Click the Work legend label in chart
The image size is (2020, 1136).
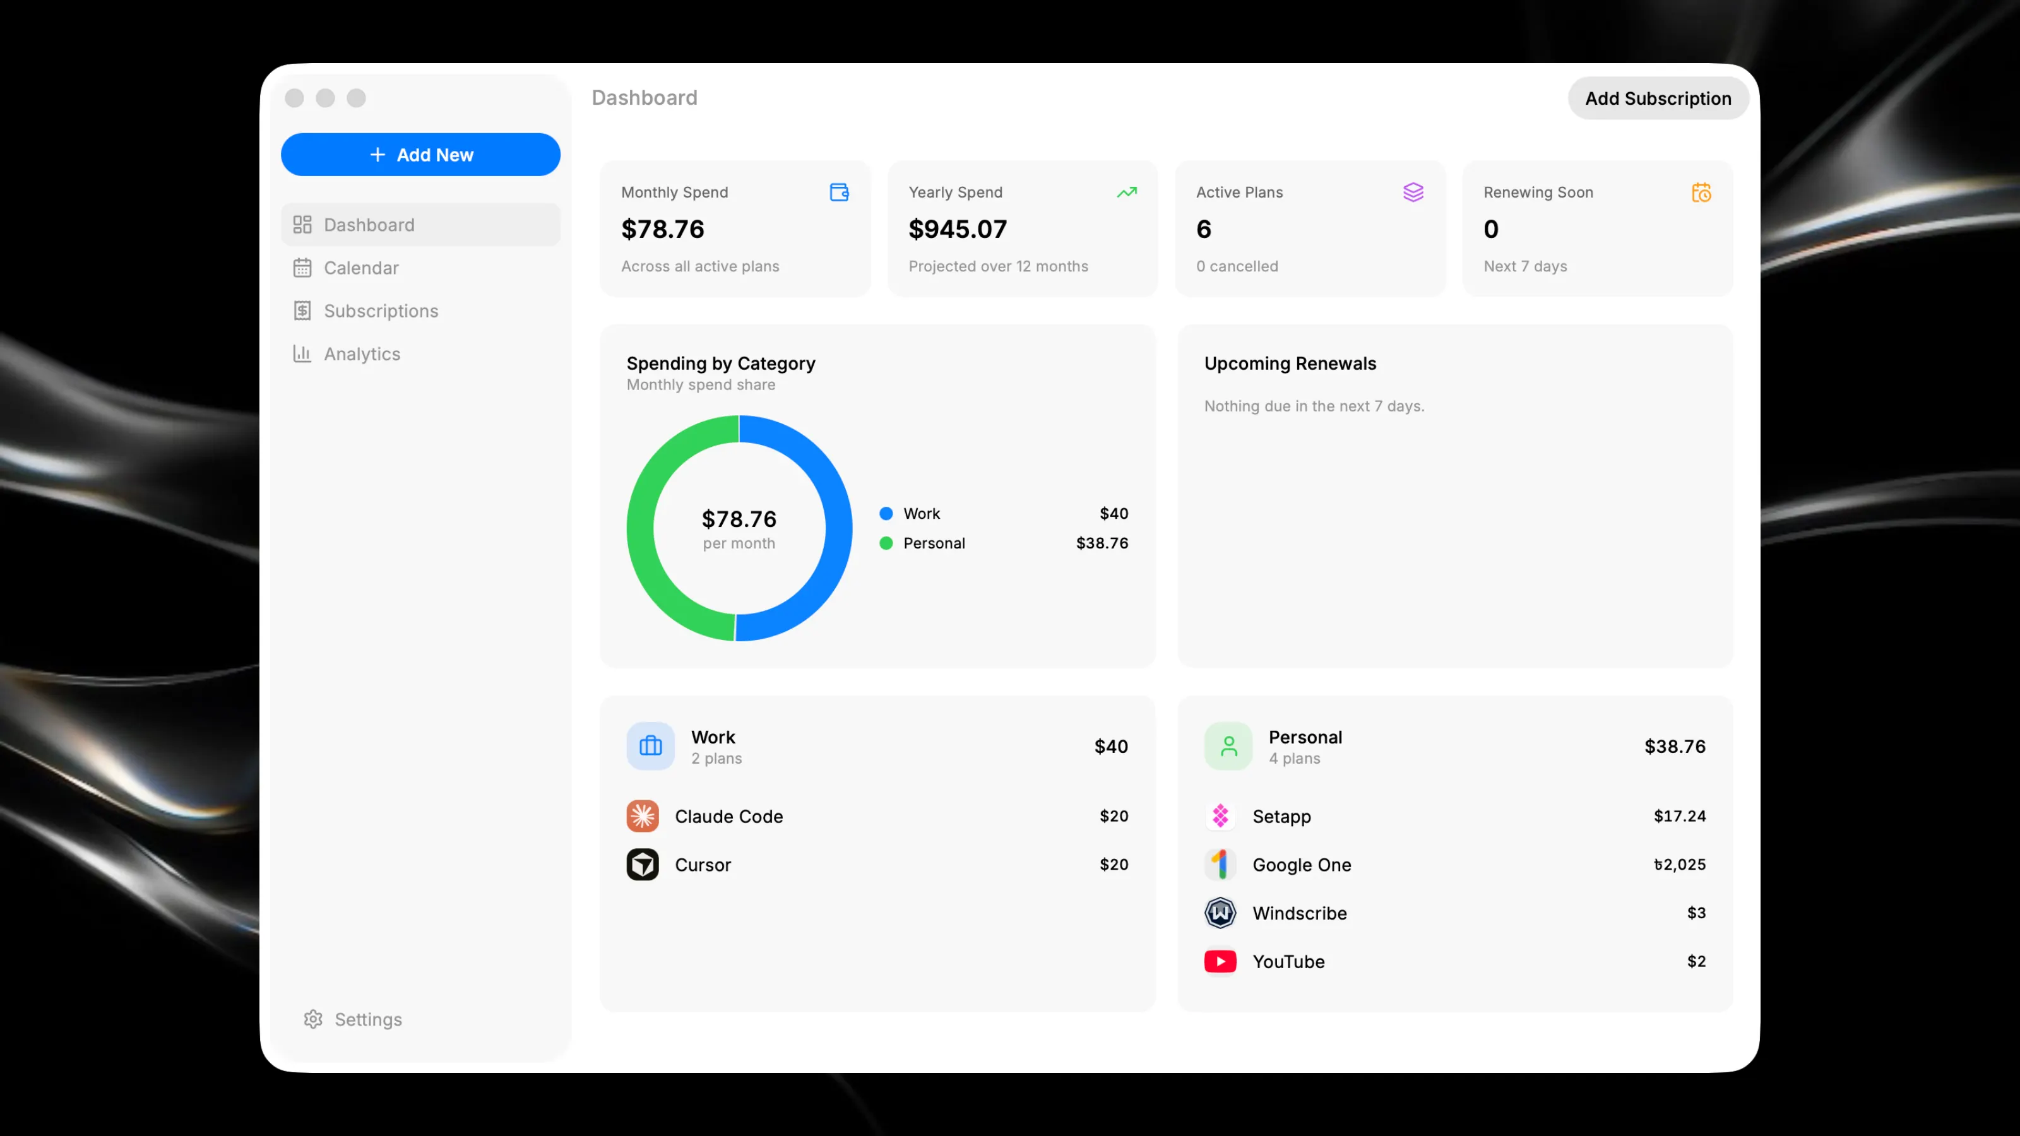tap(922, 514)
